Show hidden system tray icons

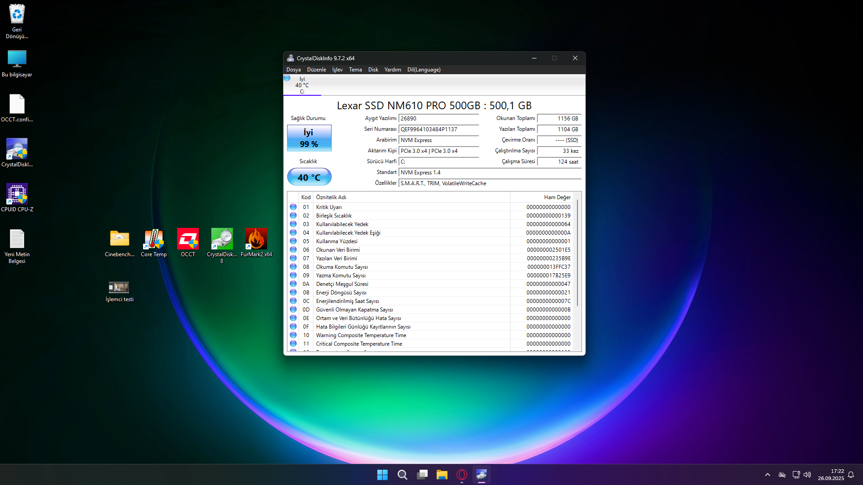pos(768,475)
